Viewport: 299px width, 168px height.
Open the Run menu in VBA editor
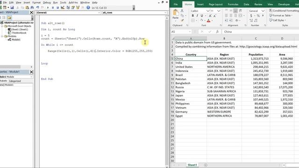tap(55, 2)
